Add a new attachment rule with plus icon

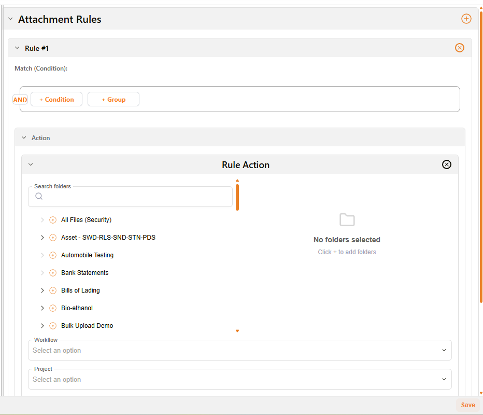coord(466,19)
